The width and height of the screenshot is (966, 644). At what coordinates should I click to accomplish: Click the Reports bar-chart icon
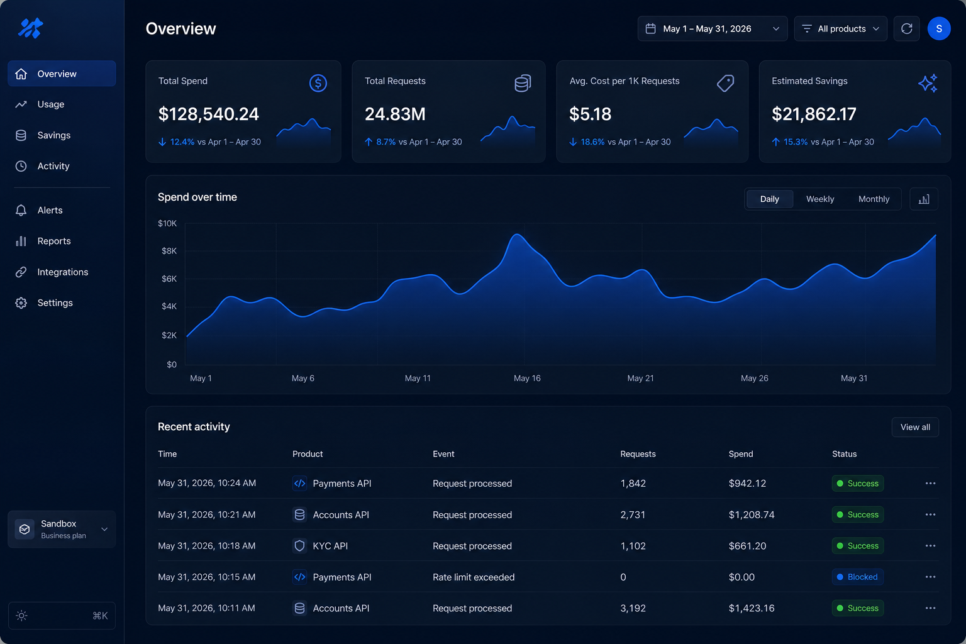click(21, 241)
